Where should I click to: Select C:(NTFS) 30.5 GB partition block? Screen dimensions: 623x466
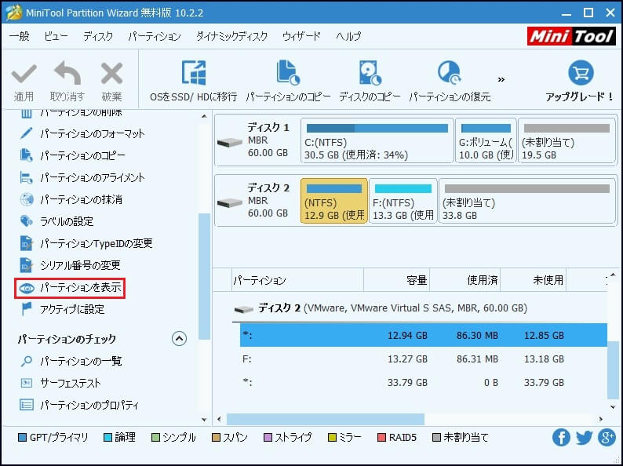[377, 140]
